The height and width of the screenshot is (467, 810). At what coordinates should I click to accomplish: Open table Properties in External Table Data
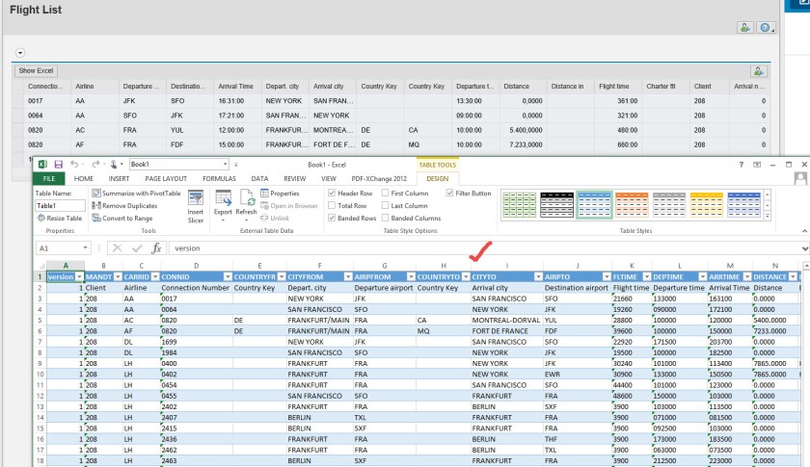click(281, 193)
